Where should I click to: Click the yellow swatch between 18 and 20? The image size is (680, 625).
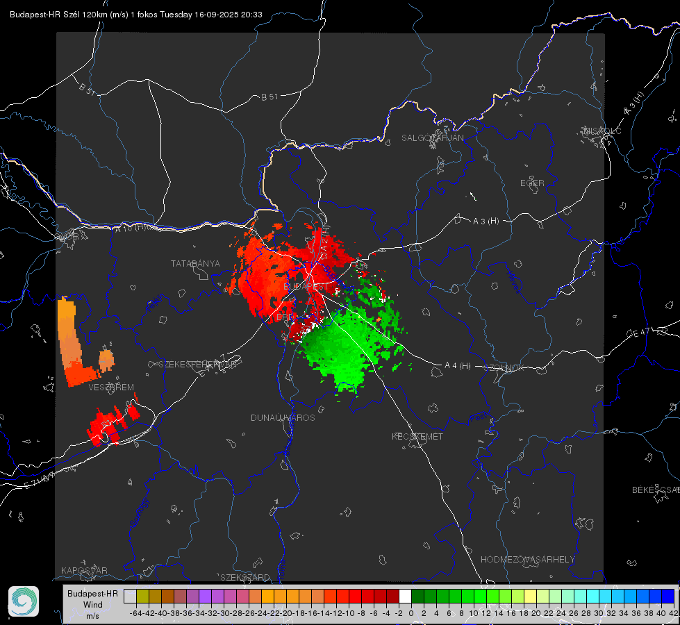coord(530,597)
